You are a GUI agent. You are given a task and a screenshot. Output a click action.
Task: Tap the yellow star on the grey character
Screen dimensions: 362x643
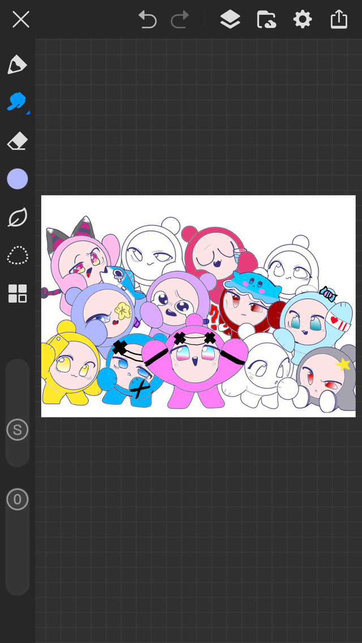[x=343, y=364]
